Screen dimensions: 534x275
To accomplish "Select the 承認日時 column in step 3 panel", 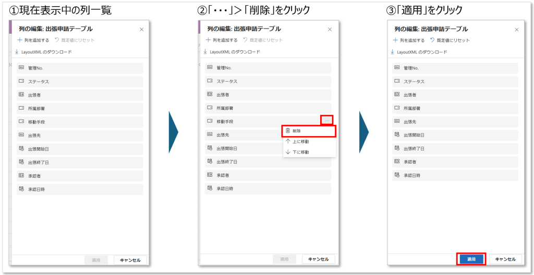I will (455, 176).
